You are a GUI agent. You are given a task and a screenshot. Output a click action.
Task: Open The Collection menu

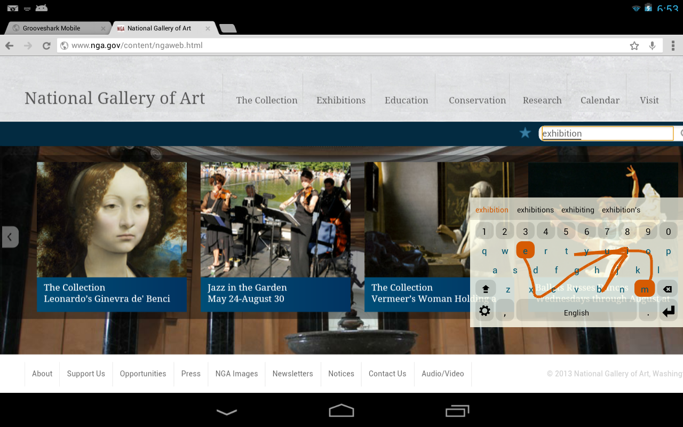click(267, 100)
